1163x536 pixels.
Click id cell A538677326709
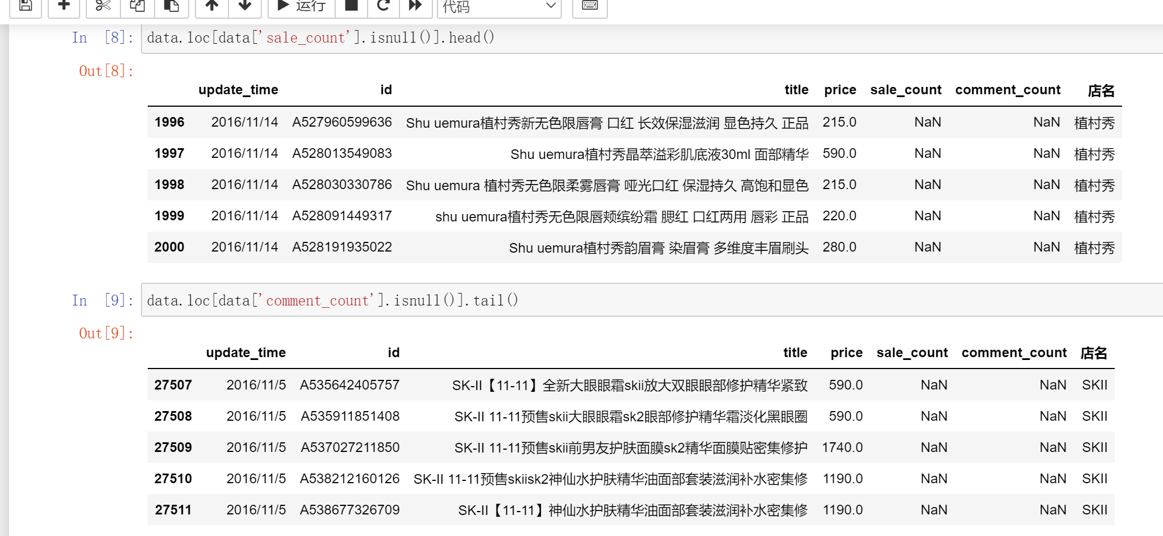click(350, 510)
